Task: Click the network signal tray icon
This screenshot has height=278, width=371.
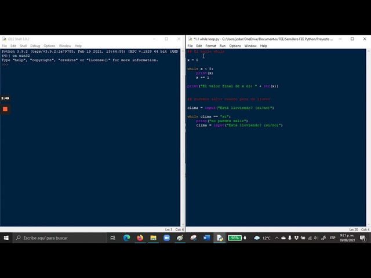Action: [x=310, y=238]
